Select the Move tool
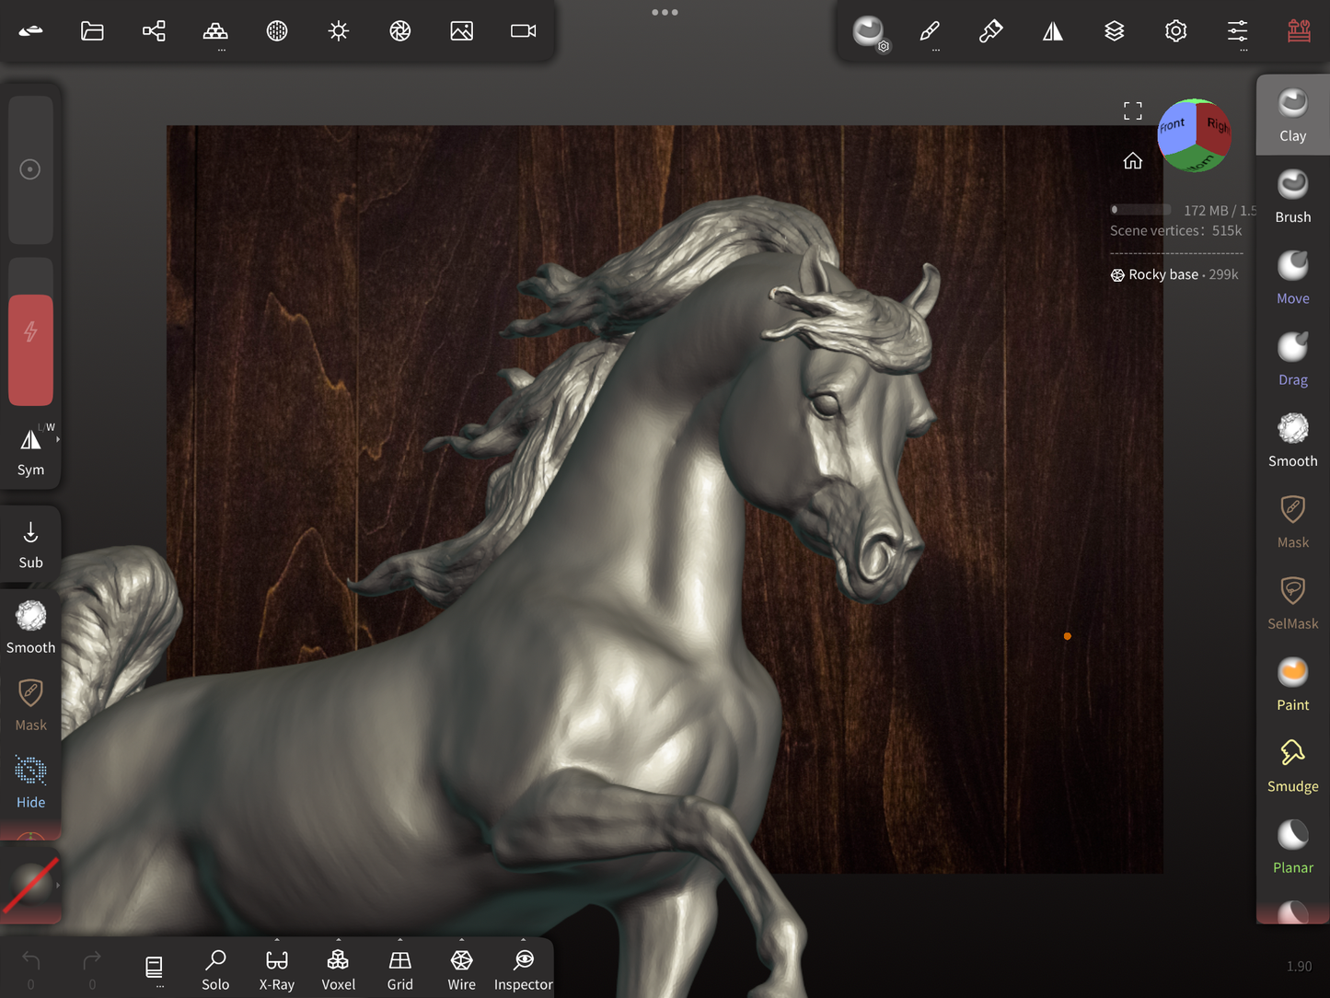Screen dimensions: 1330x998 pyautogui.click(x=1292, y=277)
